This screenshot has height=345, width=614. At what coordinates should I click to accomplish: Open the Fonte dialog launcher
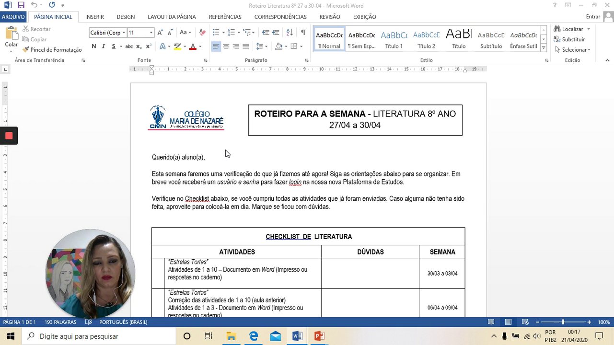click(x=206, y=60)
